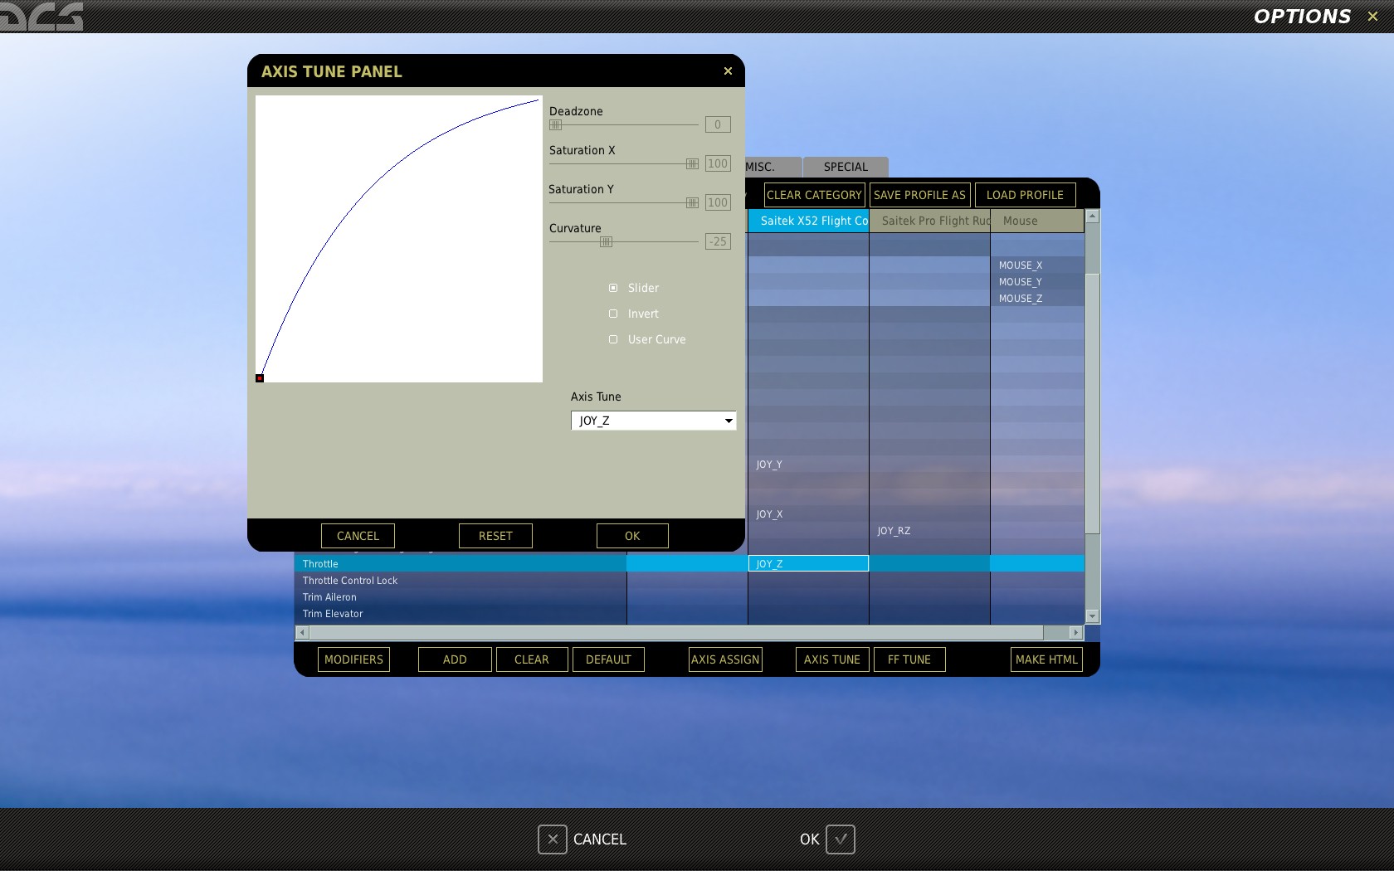1394x871 pixels.
Task: Click the Curvature slider handle
Action: point(606,241)
